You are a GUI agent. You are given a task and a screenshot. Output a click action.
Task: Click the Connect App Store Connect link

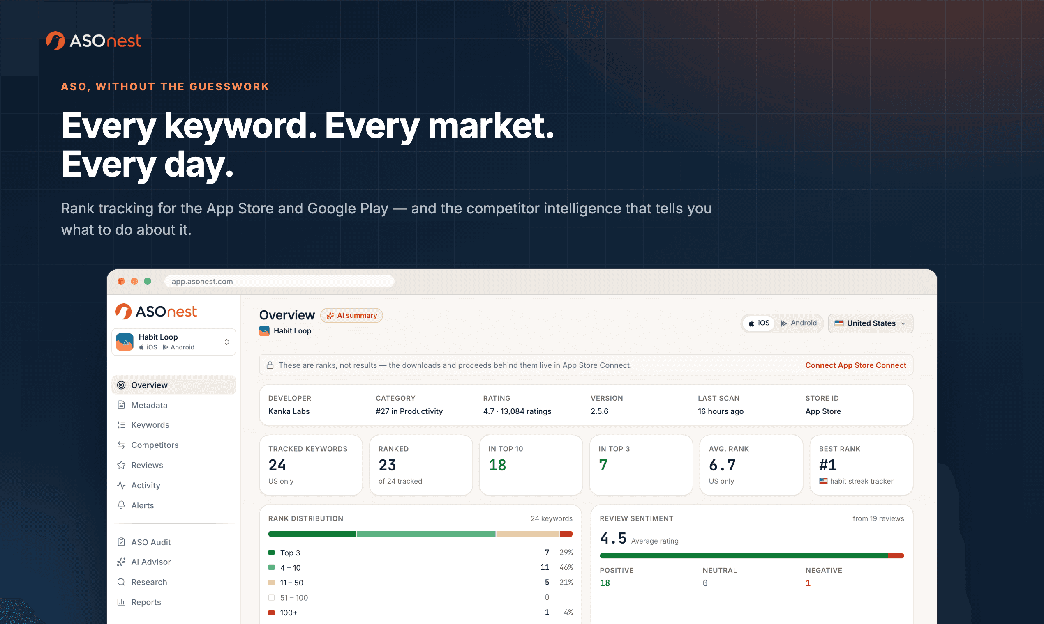click(855, 365)
